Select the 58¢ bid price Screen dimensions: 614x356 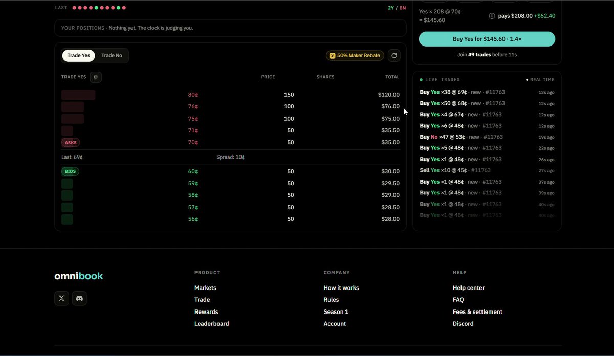(193, 195)
